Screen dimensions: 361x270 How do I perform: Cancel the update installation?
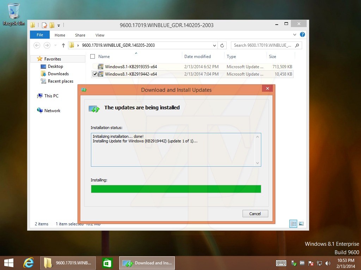click(x=255, y=213)
